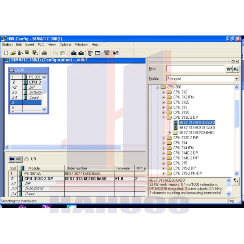The image size is (244, 244).
Task: Select the 6ES7 313-6CE01-0AB0 module icon
Action: [176, 128]
